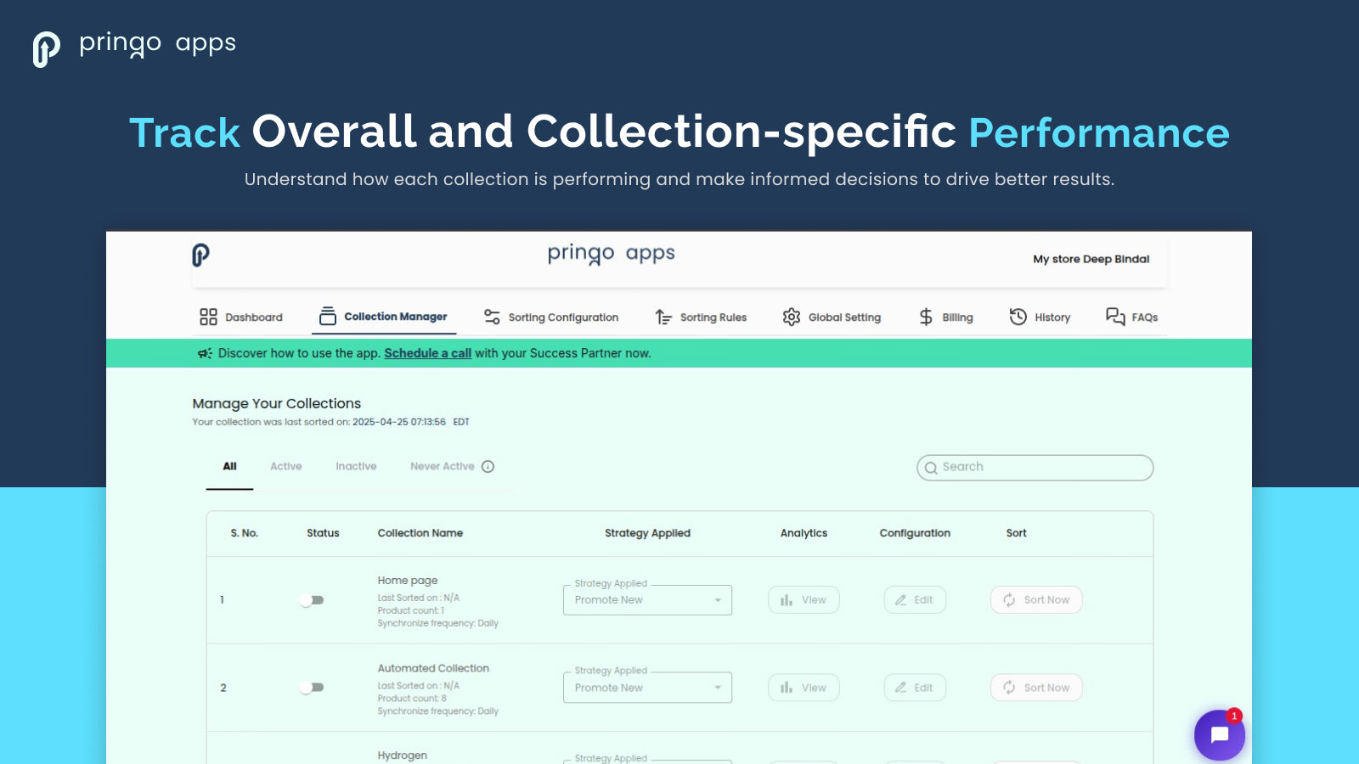View the History tab
The height and width of the screenshot is (764, 1359).
tap(1040, 317)
